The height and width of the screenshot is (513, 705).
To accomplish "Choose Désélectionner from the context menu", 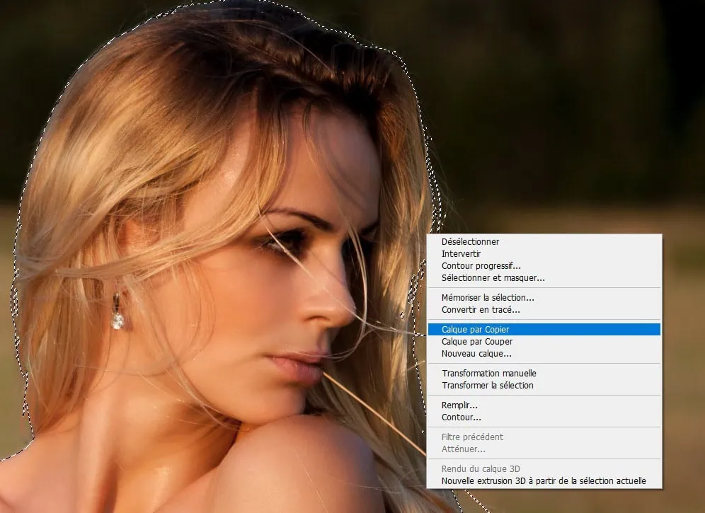I will point(470,242).
